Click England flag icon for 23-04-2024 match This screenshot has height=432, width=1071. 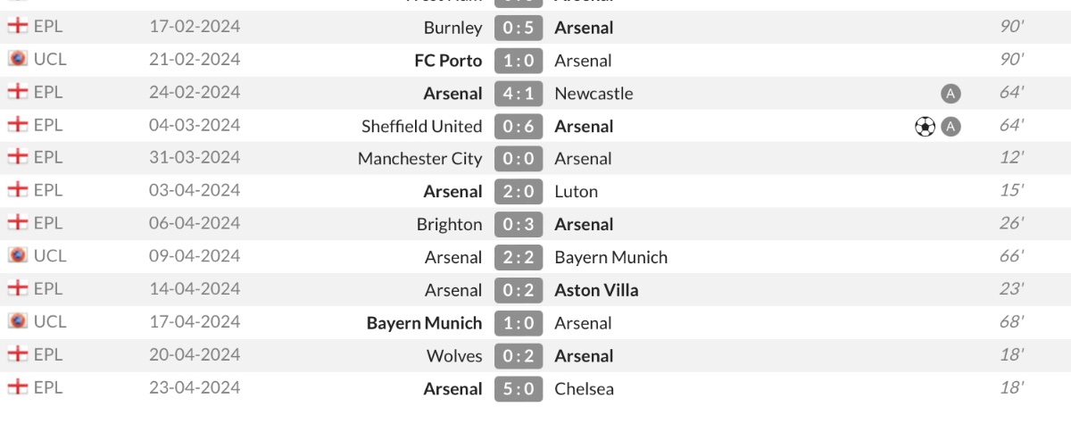pos(17,387)
